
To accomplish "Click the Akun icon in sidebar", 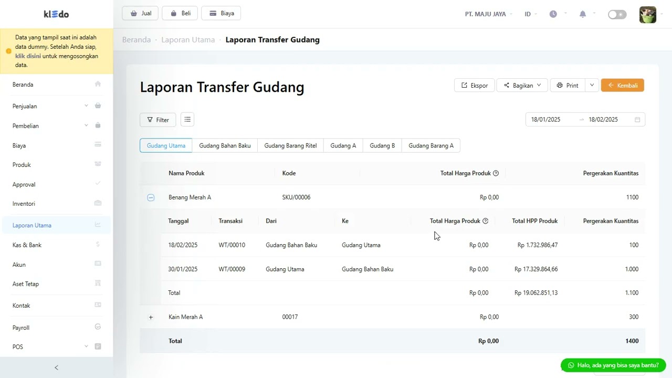I will 98,264.
